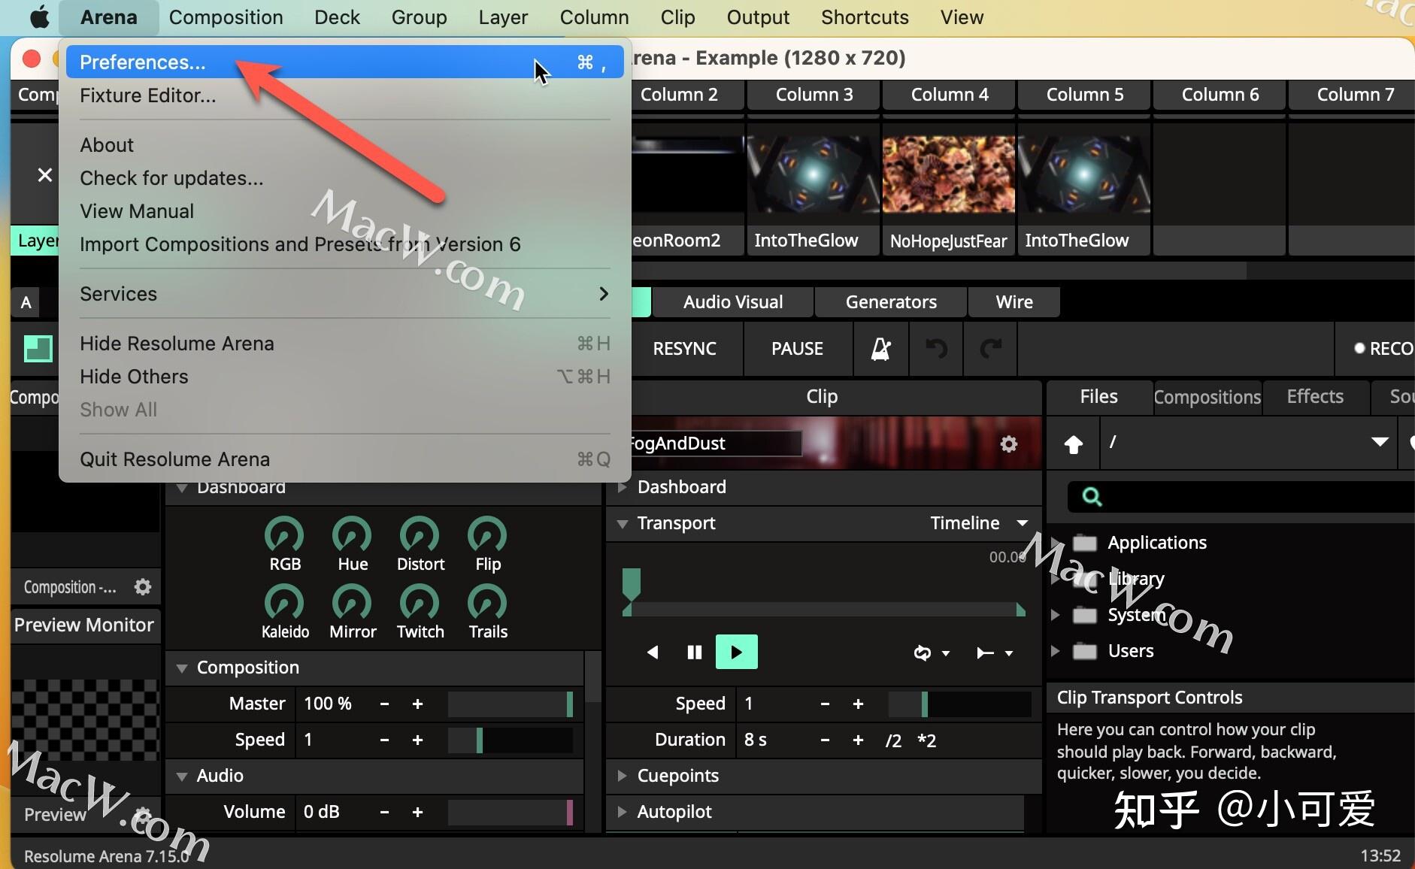This screenshot has width=1415, height=869.
Task: Click the BPM tap metronome icon
Action: point(879,349)
